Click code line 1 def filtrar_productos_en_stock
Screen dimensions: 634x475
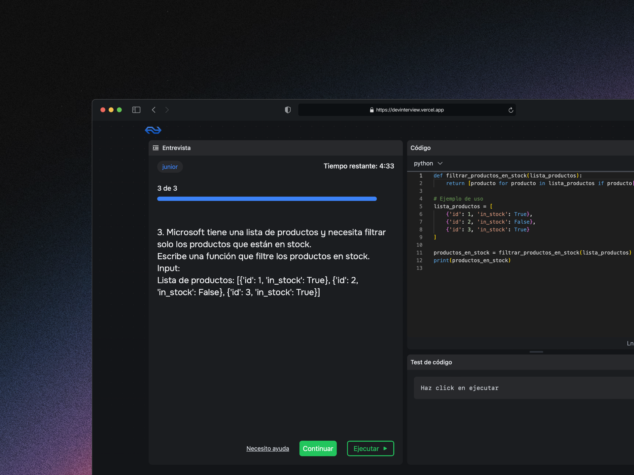click(x=508, y=175)
